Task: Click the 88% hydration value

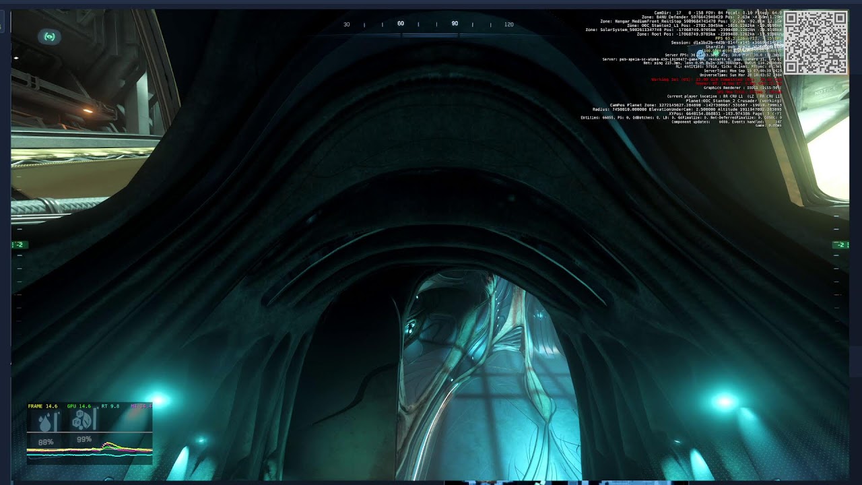Action: click(x=46, y=442)
